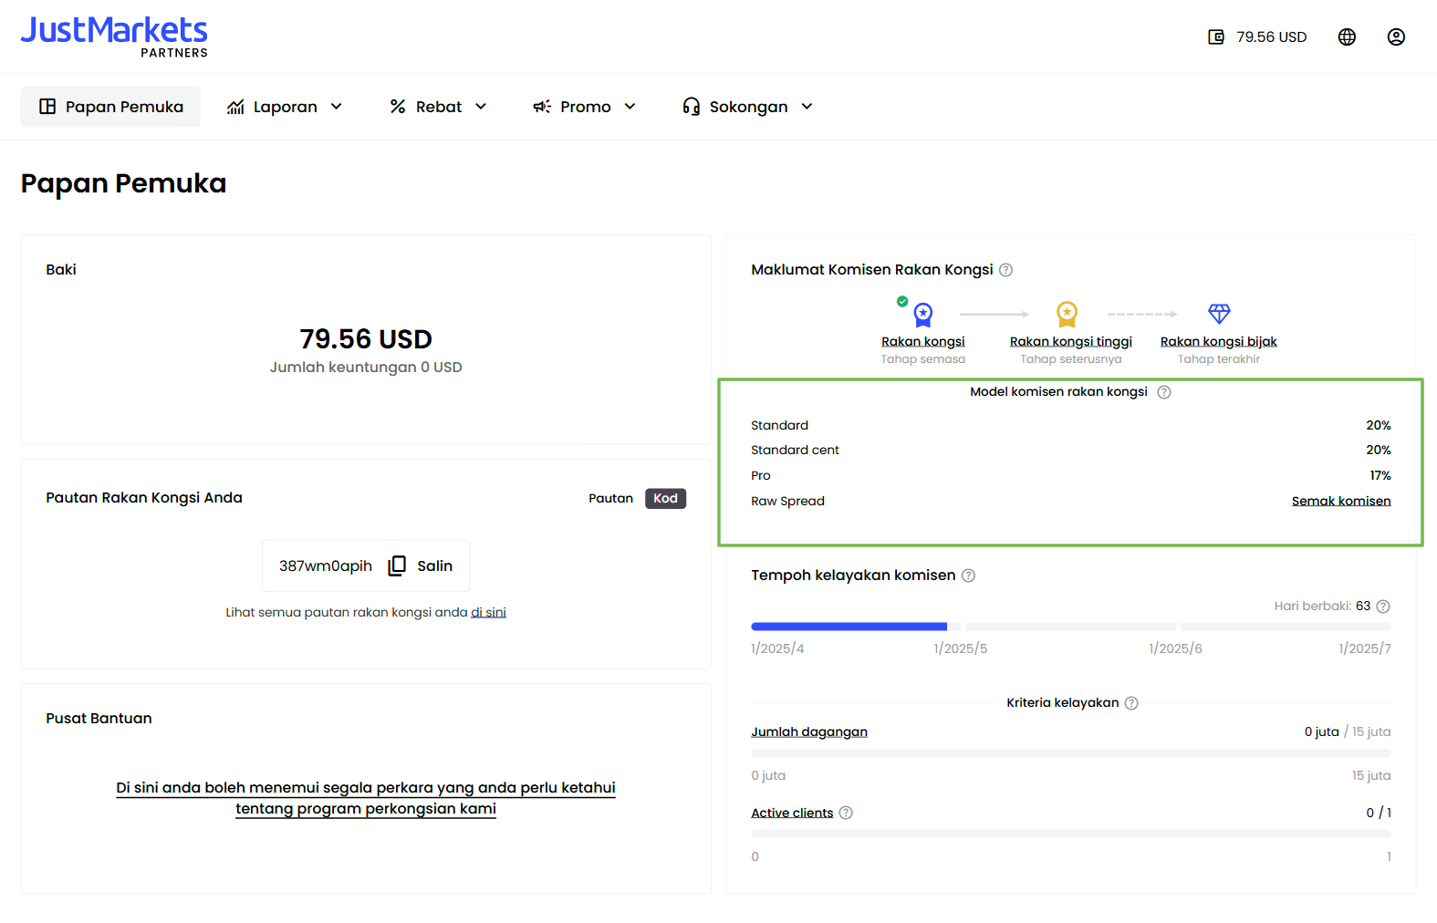Open the Pusat Bantuan help center link
Image resolution: width=1437 pixels, height=923 pixels.
[366, 798]
